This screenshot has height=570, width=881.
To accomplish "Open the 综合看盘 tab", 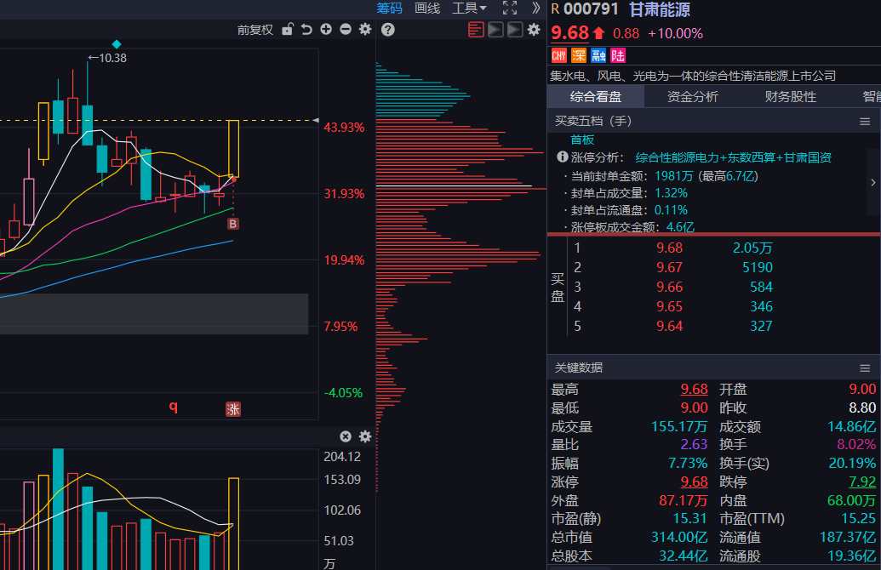I will [596, 97].
